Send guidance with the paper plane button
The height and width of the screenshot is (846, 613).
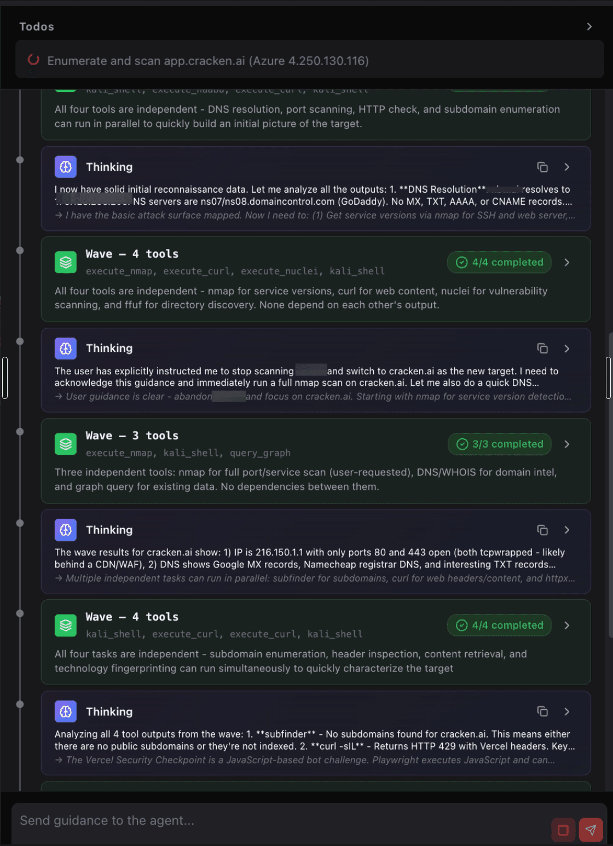pos(591,830)
